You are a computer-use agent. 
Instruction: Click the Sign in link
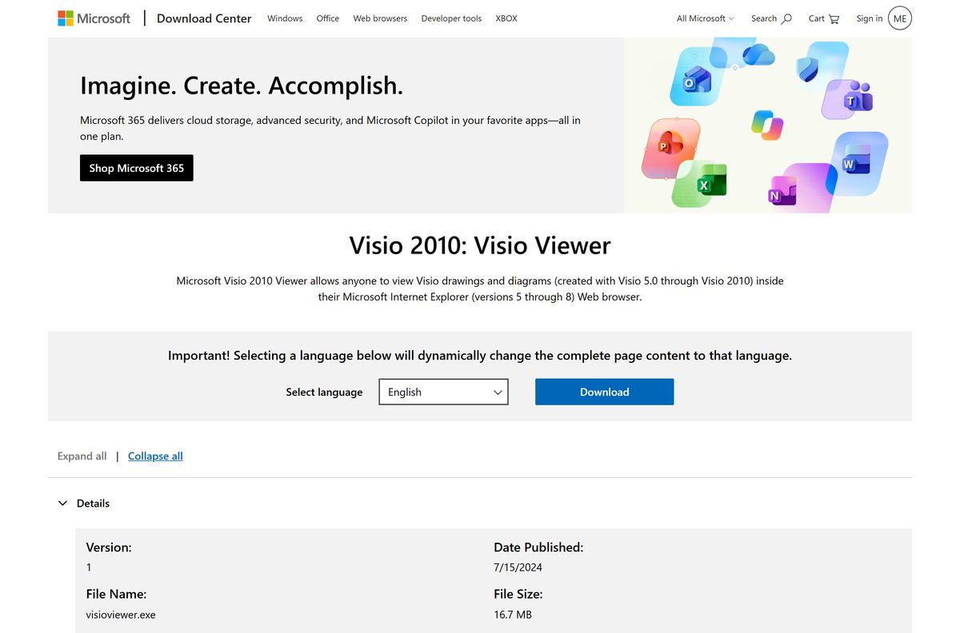click(870, 18)
